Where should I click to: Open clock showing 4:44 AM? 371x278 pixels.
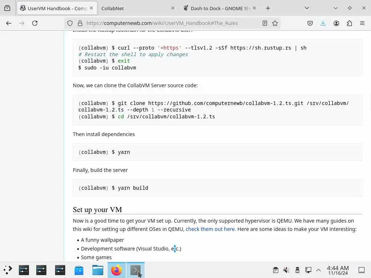coord(338,270)
